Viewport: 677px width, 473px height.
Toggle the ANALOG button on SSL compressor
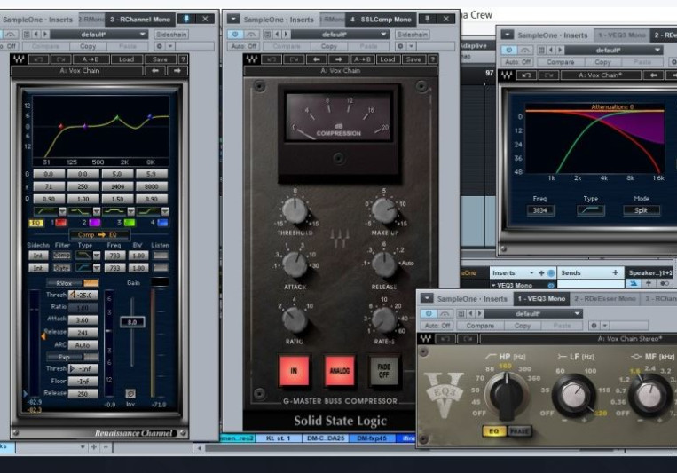340,370
